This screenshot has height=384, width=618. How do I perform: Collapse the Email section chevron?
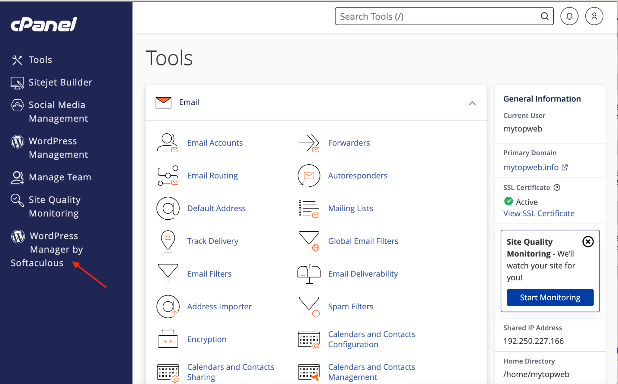(472, 103)
